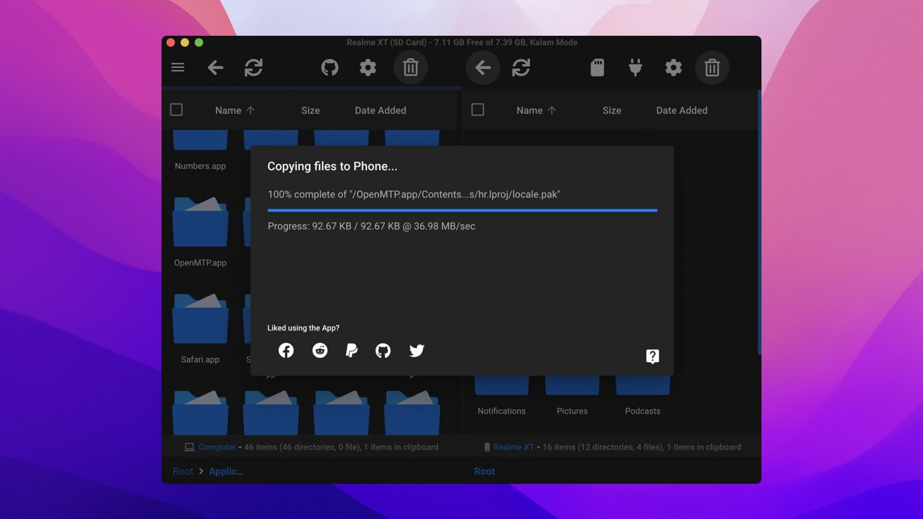Sort Computer pane by Name
This screenshot has width=923, height=519.
(x=234, y=110)
